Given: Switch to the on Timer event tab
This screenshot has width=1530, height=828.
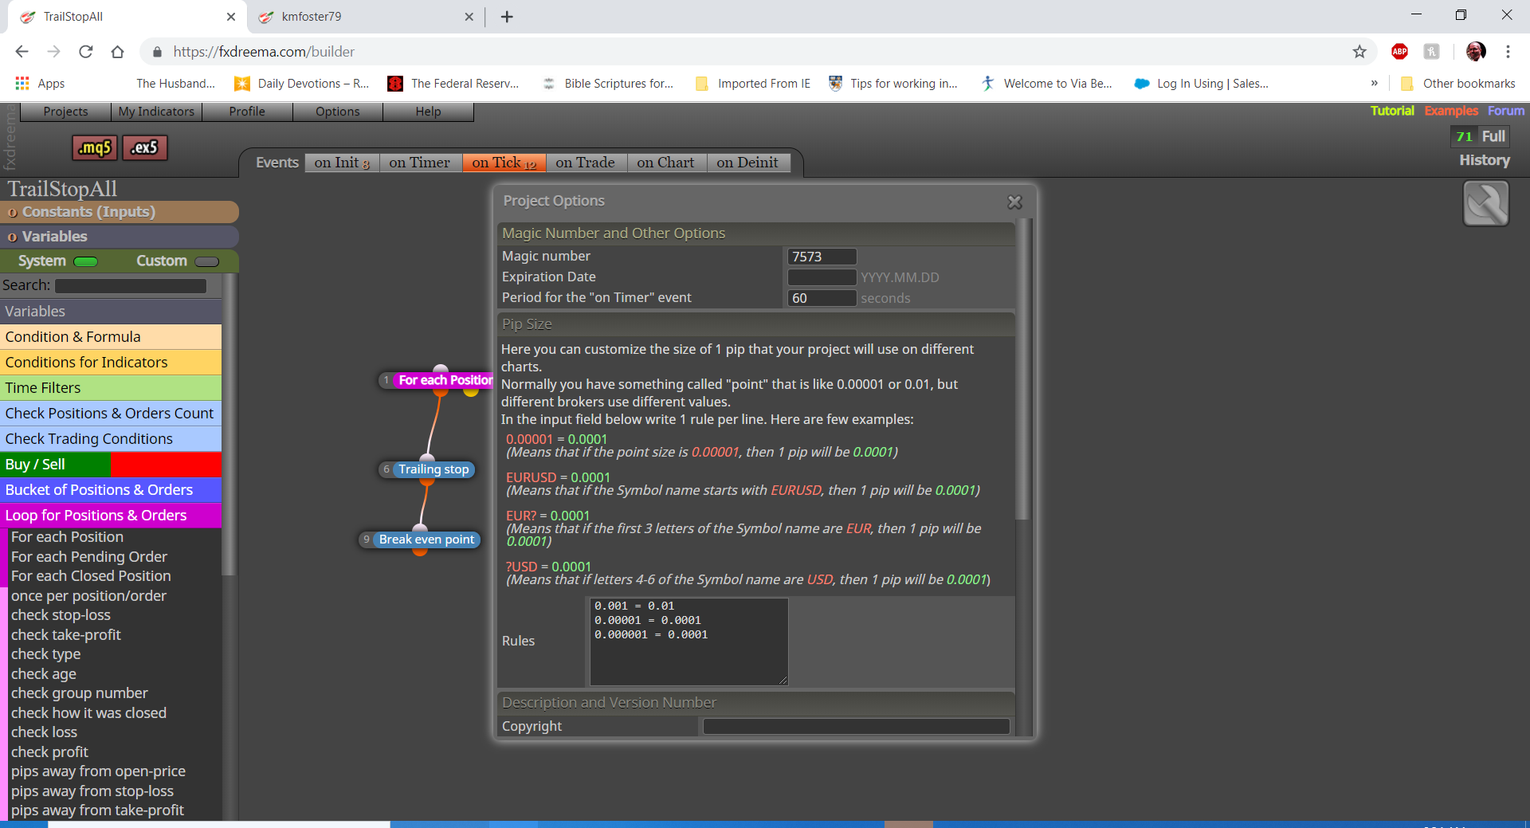Looking at the screenshot, I should (x=420, y=163).
